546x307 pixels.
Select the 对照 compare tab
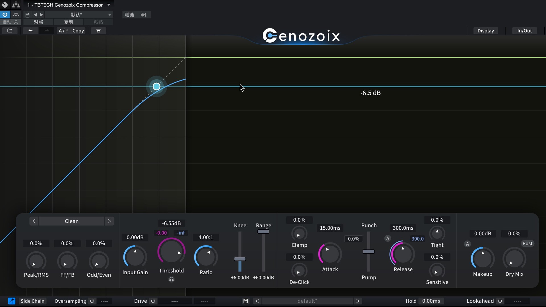pos(38,22)
